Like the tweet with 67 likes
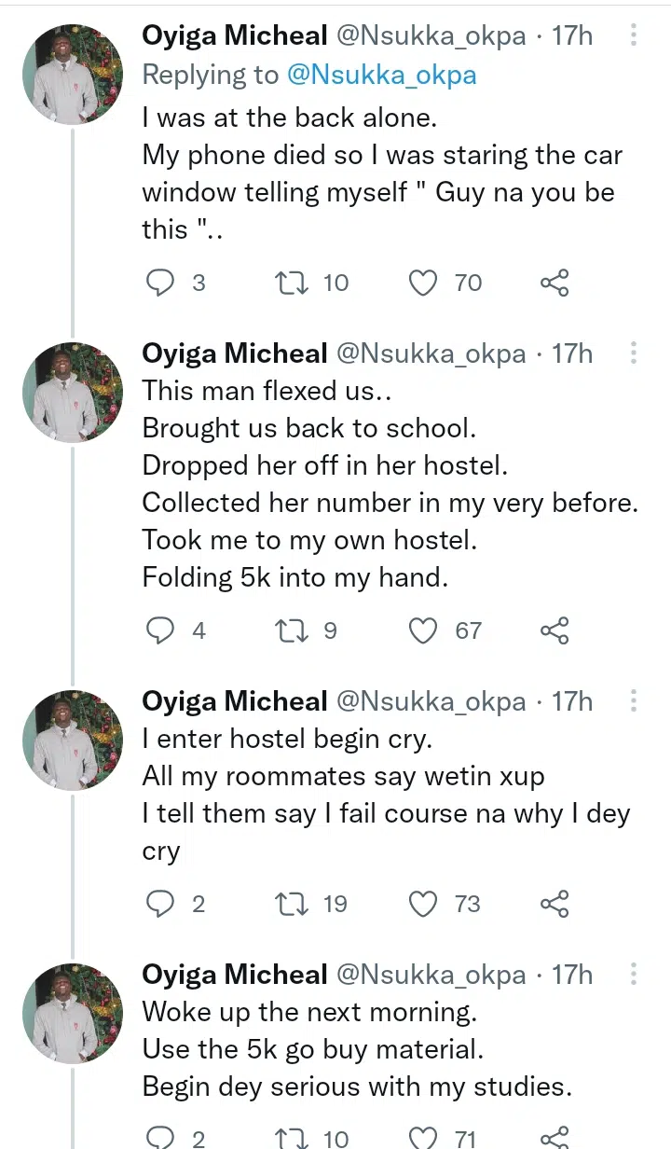 tap(424, 630)
